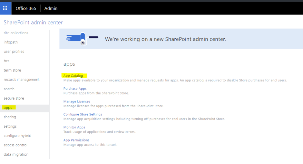Click Configure Store Settings link

(83, 114)
